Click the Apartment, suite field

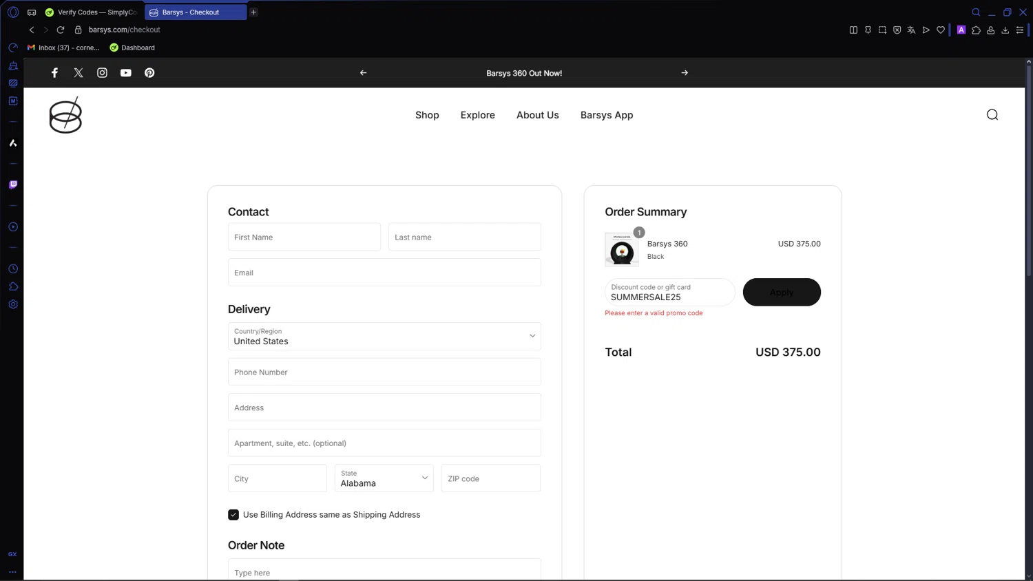tap(384, 443)
